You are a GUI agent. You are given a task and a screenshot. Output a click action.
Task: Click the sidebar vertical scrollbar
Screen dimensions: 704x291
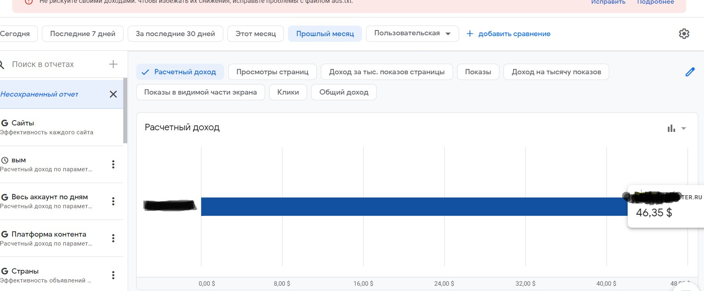[125, 110]
